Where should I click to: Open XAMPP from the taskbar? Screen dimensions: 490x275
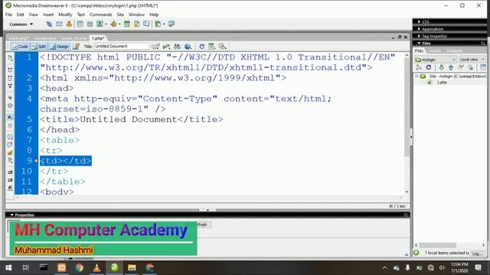61,267
